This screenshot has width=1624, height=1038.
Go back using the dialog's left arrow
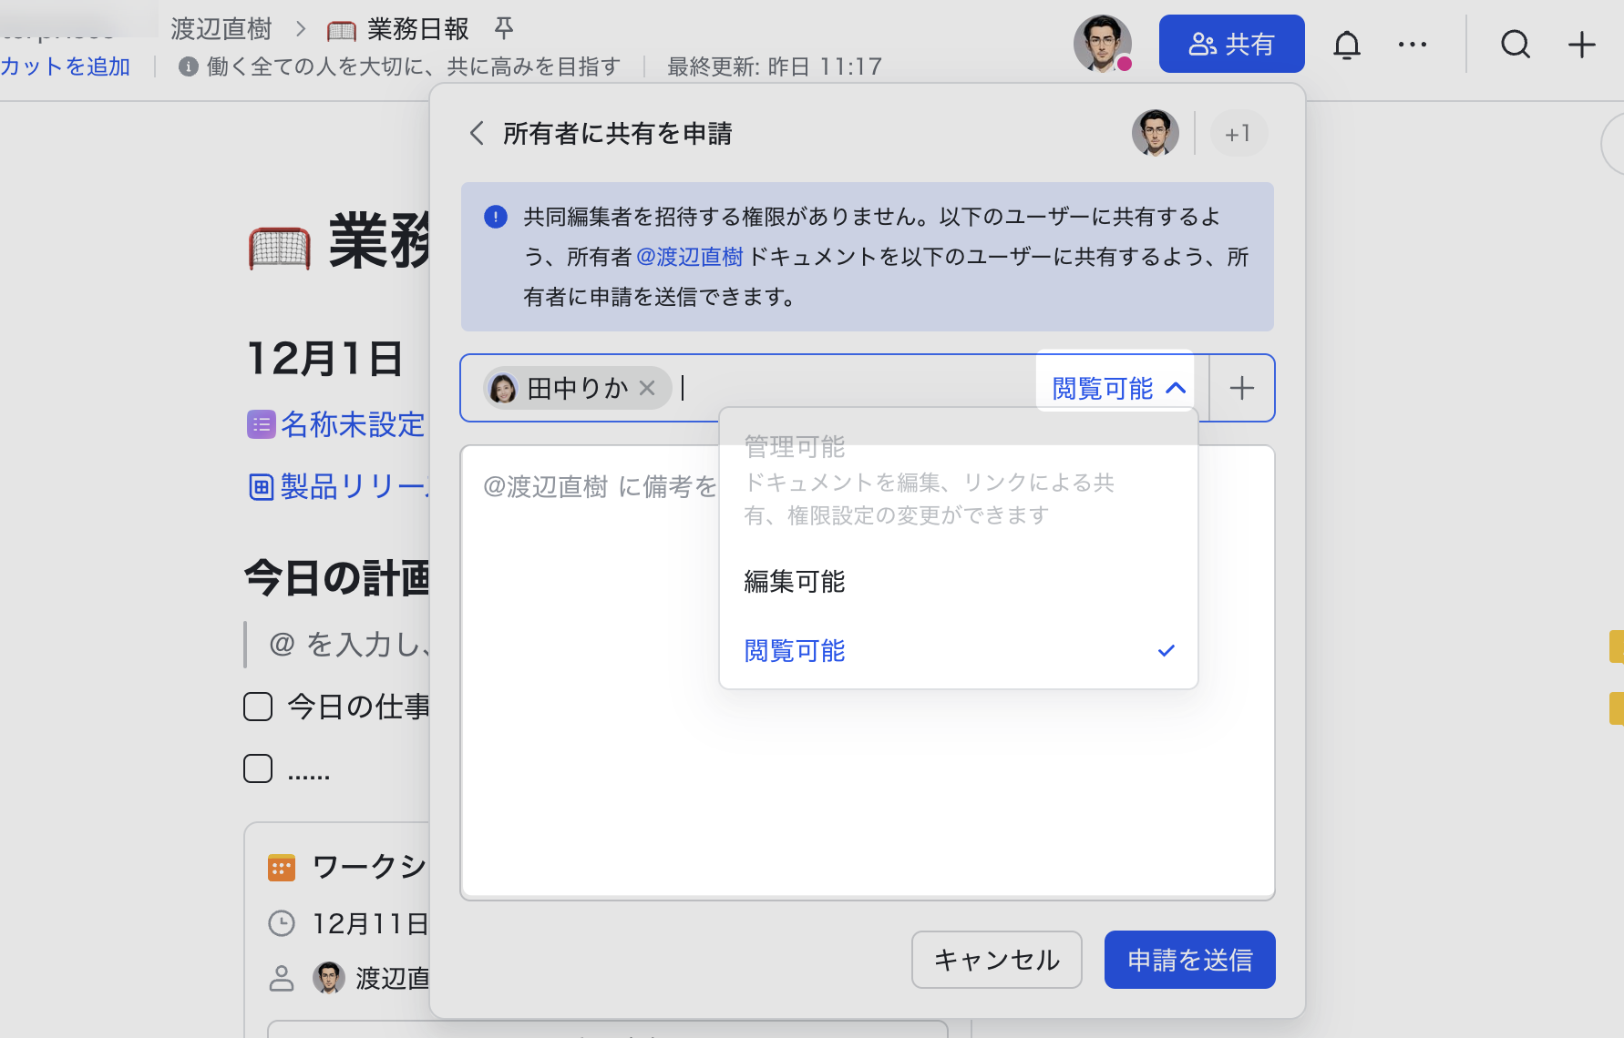(477, 134)
